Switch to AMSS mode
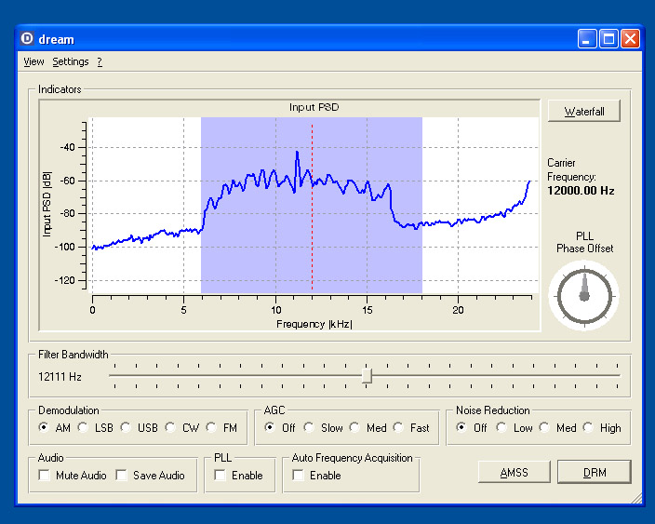 click(x=514, y=472)
